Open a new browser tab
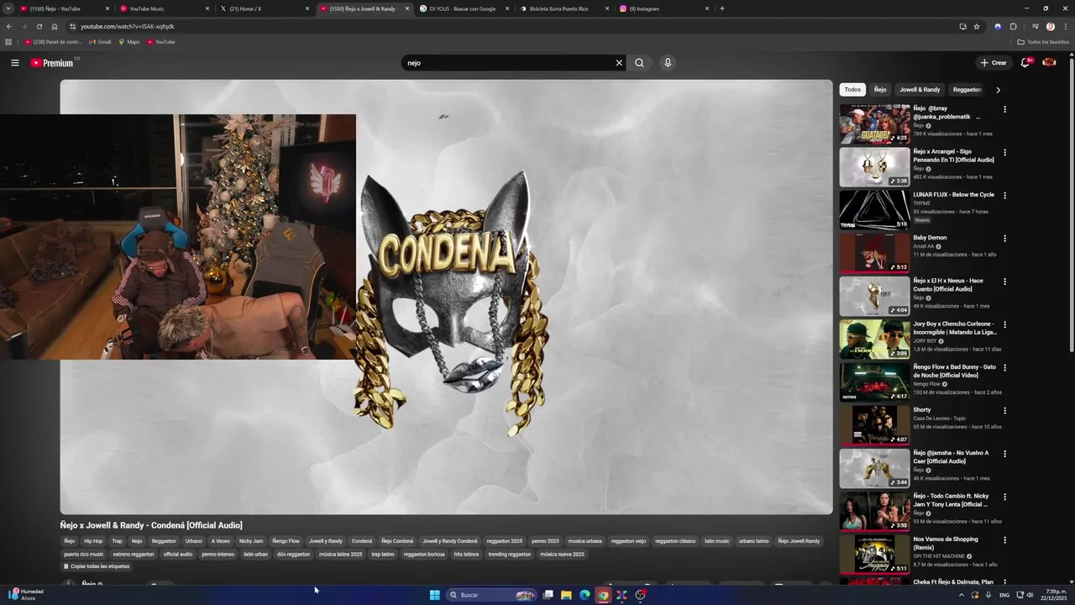1075x605 pixels. click(x=722, y=8)
